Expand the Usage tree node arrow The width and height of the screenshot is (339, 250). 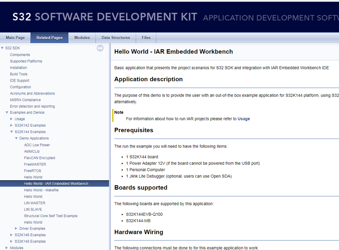12,119
